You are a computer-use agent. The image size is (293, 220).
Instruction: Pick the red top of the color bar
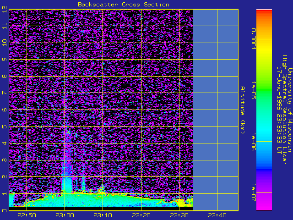[x=264, y=11]
